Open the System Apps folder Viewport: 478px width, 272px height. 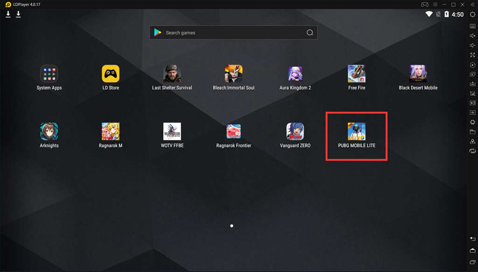[x=49, y=74]
